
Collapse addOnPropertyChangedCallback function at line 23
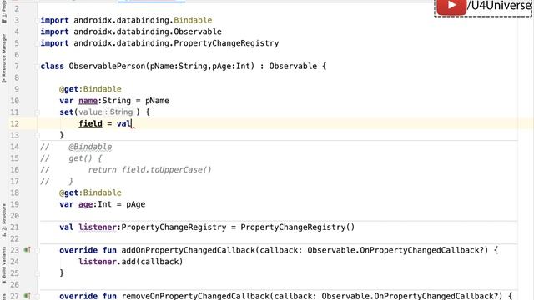pos(37,250)
